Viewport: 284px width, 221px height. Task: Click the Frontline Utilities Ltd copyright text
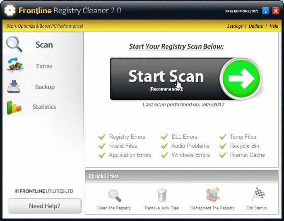(44, 191)
